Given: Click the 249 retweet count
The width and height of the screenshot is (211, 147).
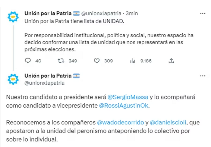Looking at the screenshot, I should tap(73, 61).
